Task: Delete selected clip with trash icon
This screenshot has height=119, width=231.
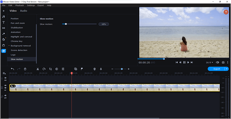Action: (25, 69)
